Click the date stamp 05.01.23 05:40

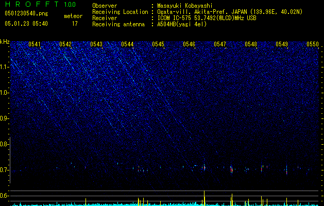26,24
